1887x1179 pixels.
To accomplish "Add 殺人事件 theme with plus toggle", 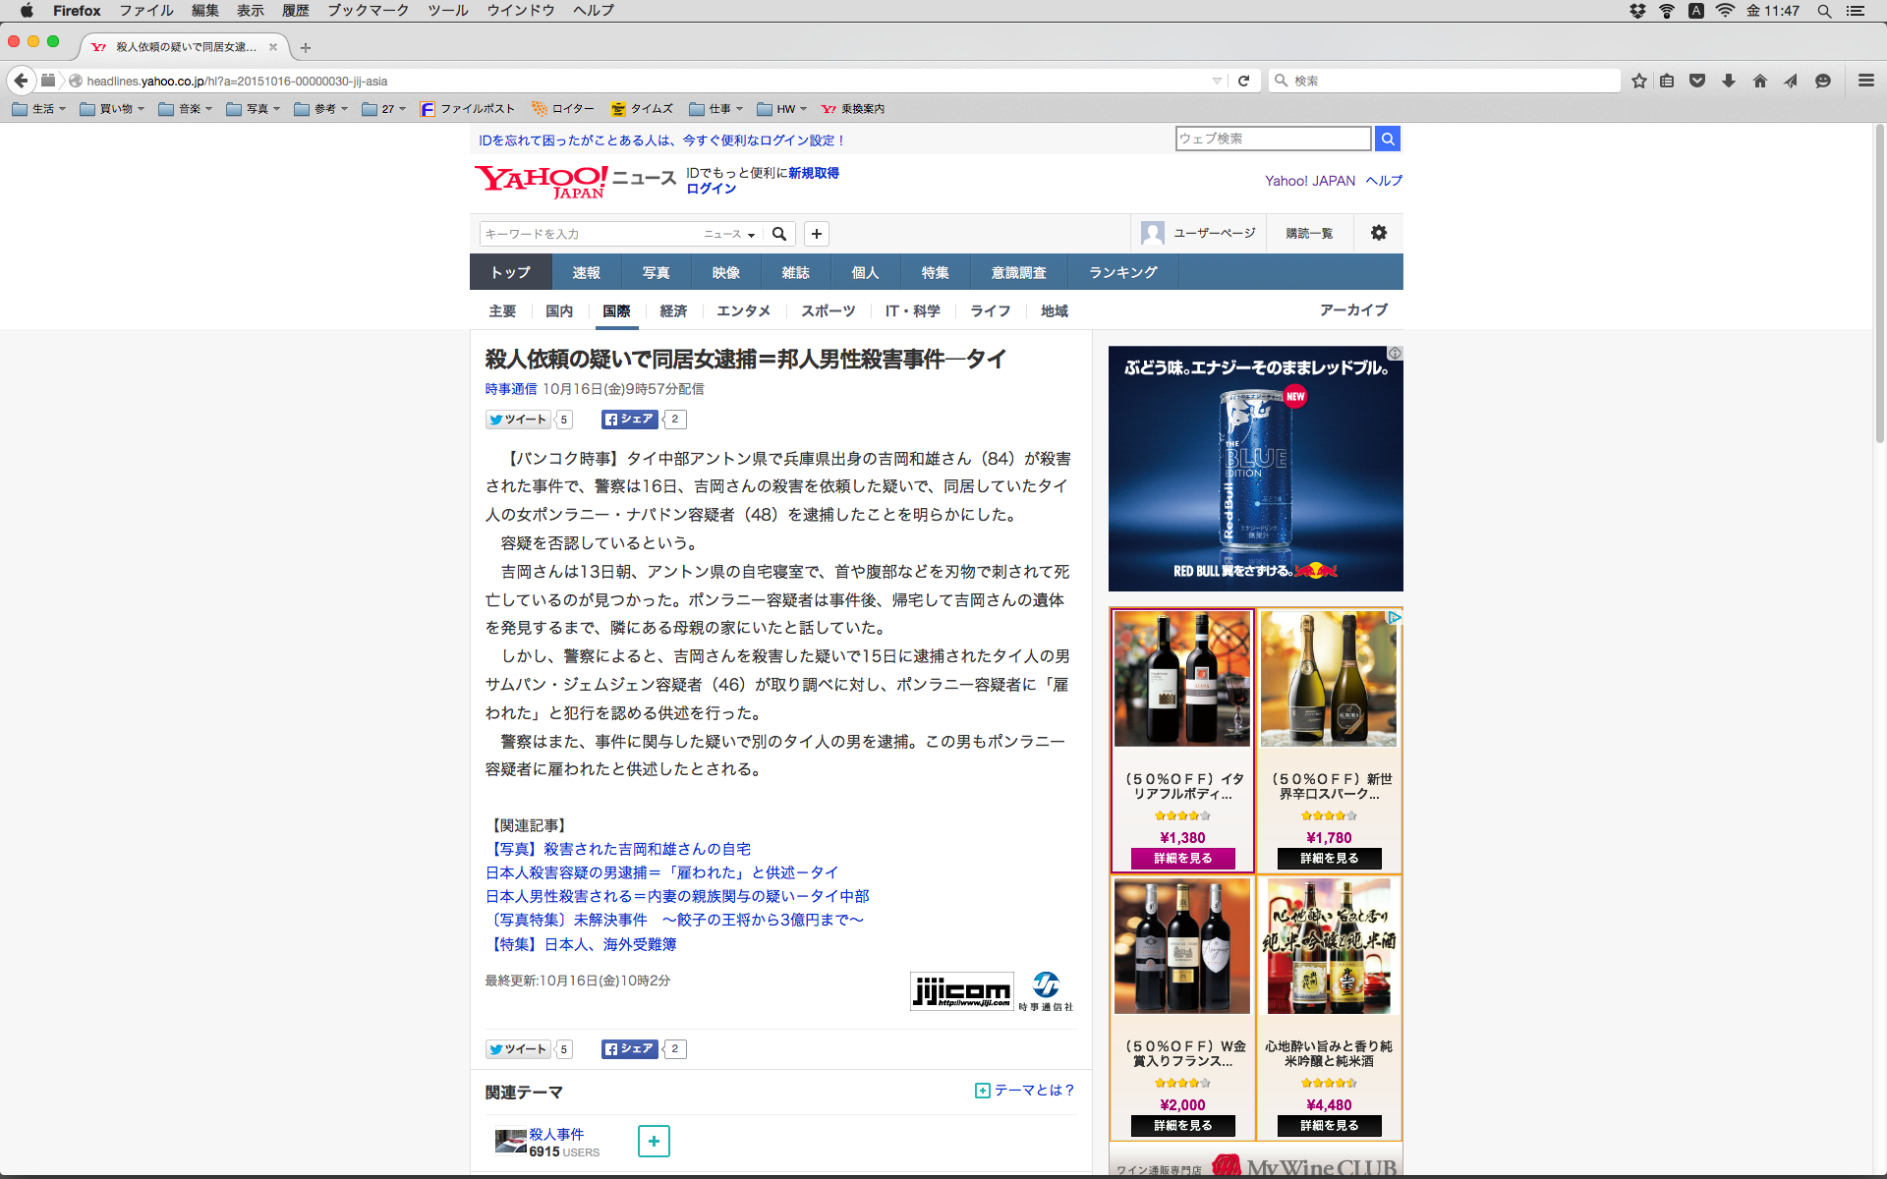I will 654,1141.
